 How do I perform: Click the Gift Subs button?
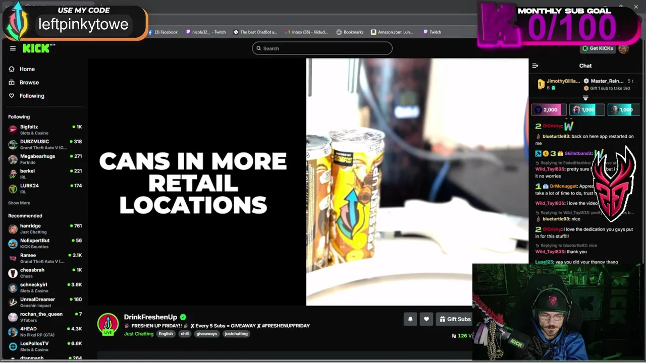(x=455, y=319)
